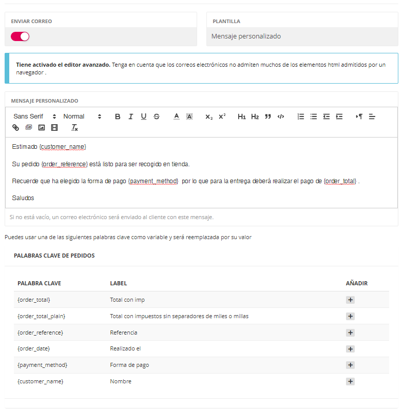The width and height of the screenshot is (404, 410).
Task: Toggle strikethrough formatting
Action: coord(157,116)
